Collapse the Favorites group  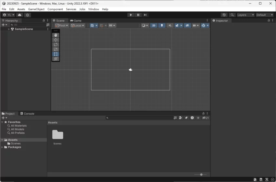point(2,122)
